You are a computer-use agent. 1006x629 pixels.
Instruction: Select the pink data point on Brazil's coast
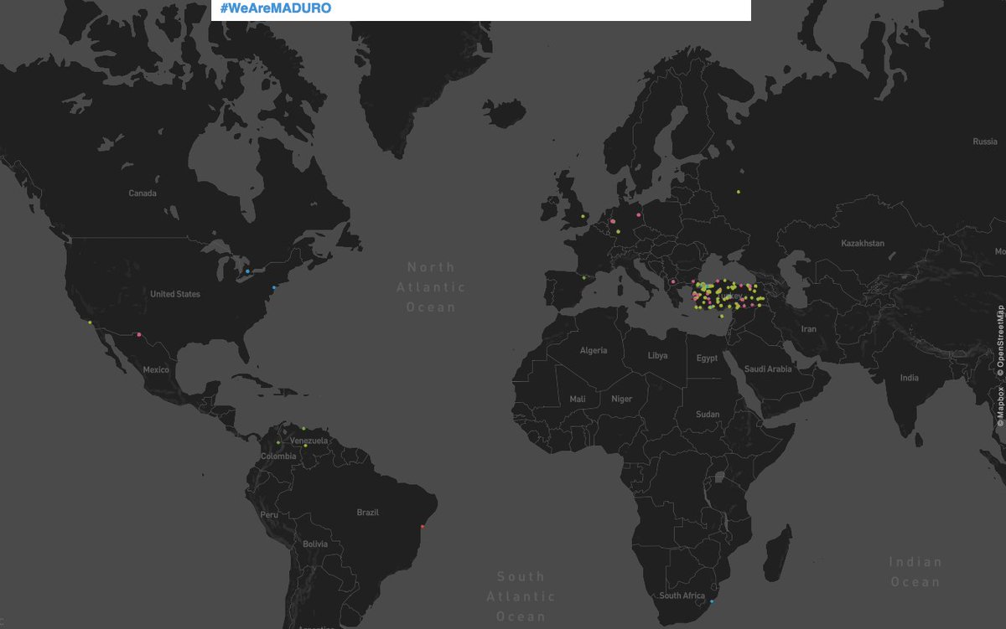click(423, 527)
